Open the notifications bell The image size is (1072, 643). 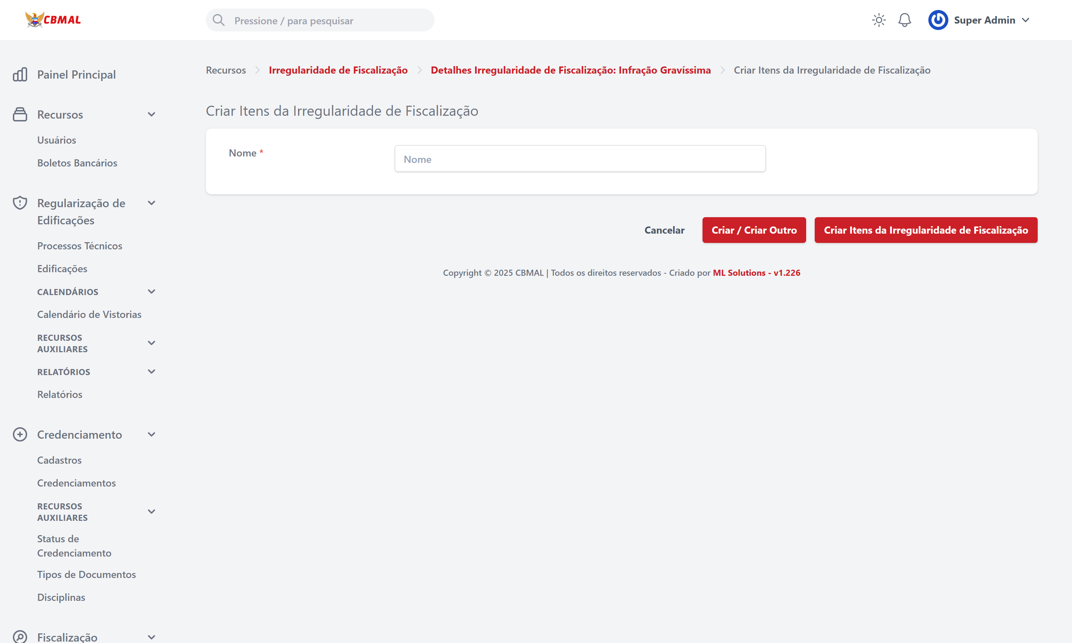click(x=904, y=20)
